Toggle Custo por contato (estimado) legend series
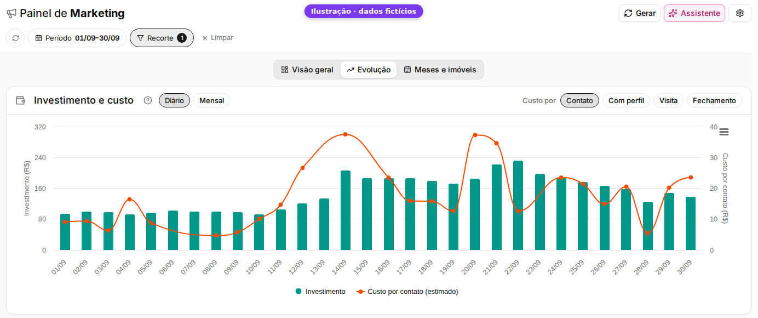 click(x=407, y=292)
